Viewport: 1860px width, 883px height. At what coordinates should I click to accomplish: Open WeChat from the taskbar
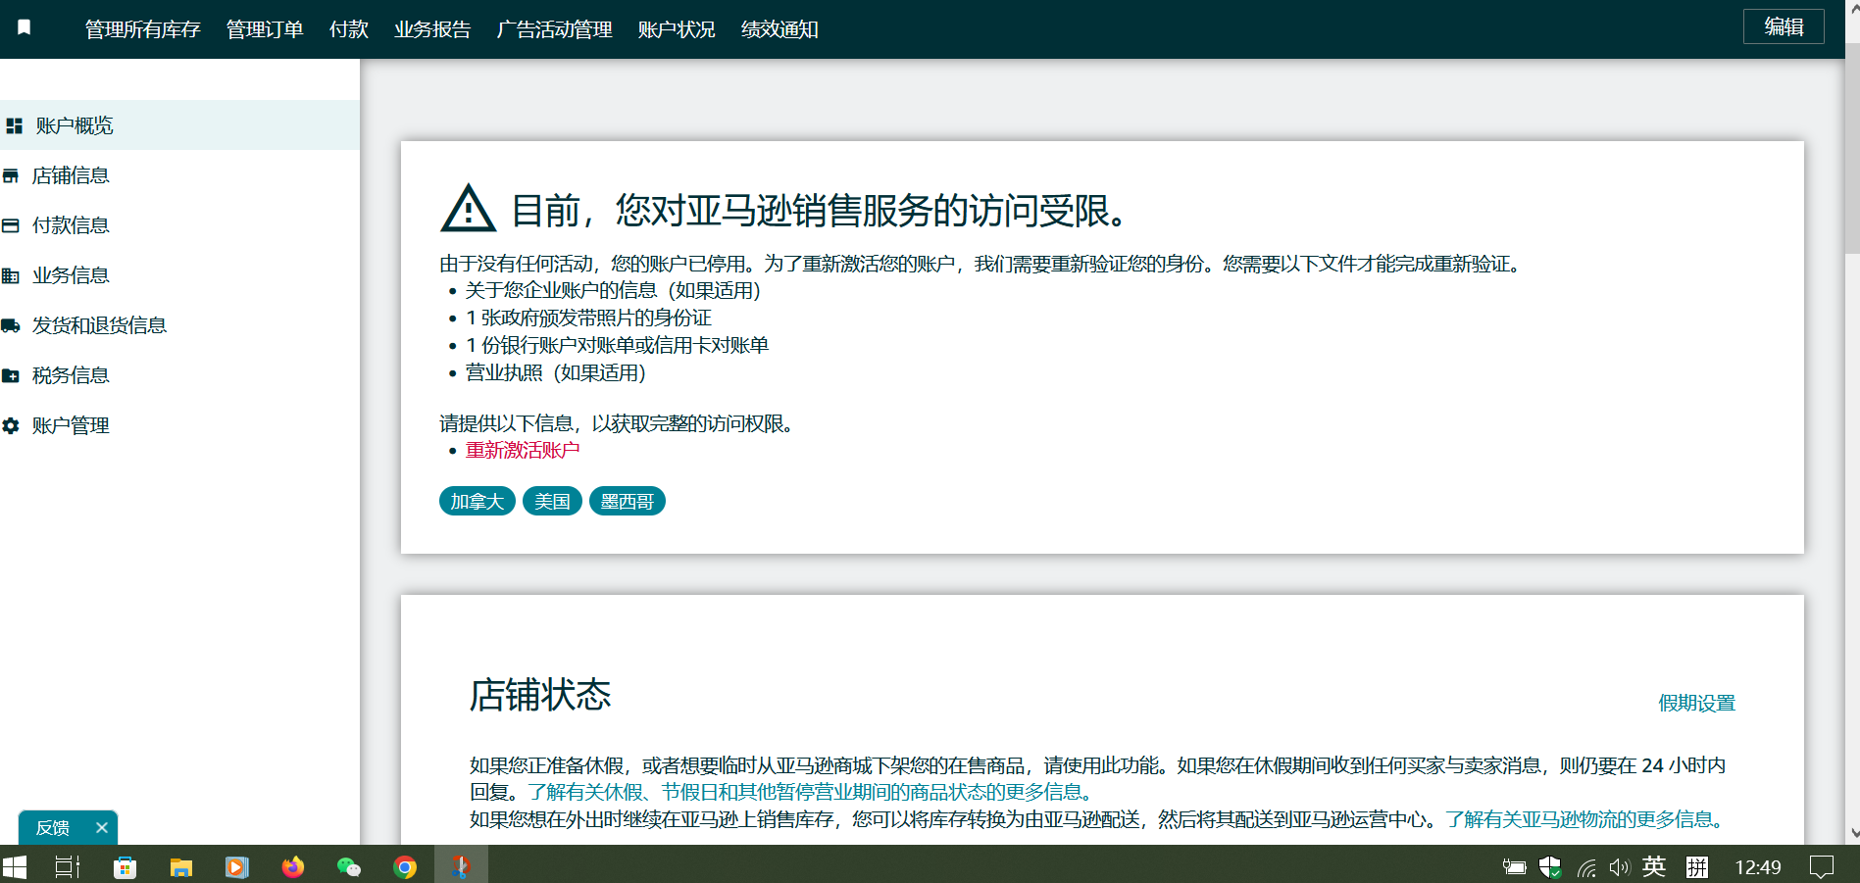point(348,867)
